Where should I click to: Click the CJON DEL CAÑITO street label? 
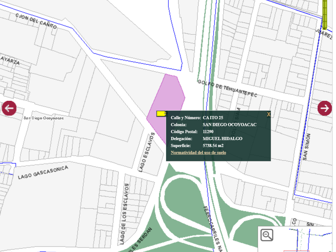36,21
